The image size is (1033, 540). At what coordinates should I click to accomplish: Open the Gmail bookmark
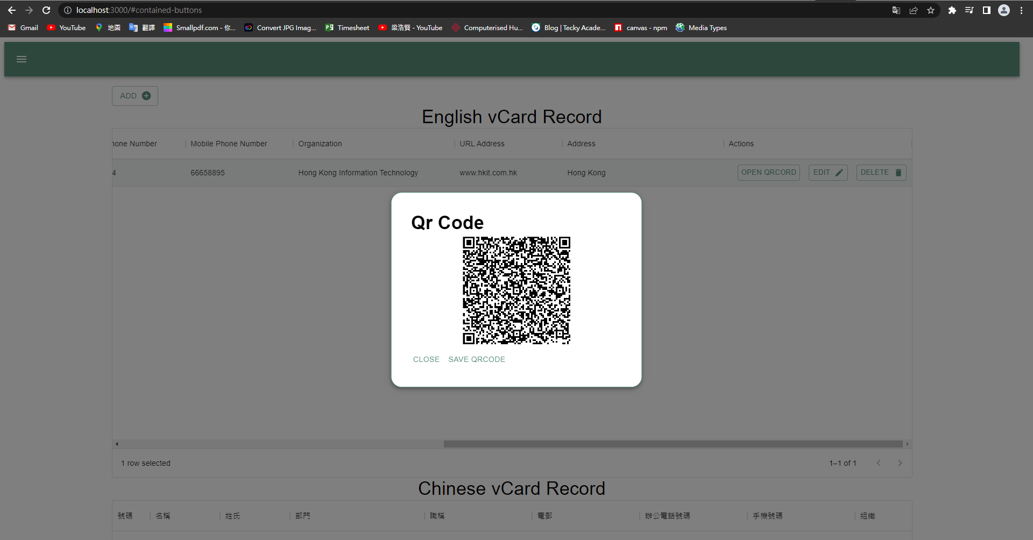23,27
